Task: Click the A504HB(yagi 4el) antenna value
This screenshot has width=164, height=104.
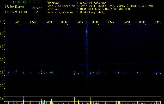Action: pyautogui.click(x=92, y=12)
